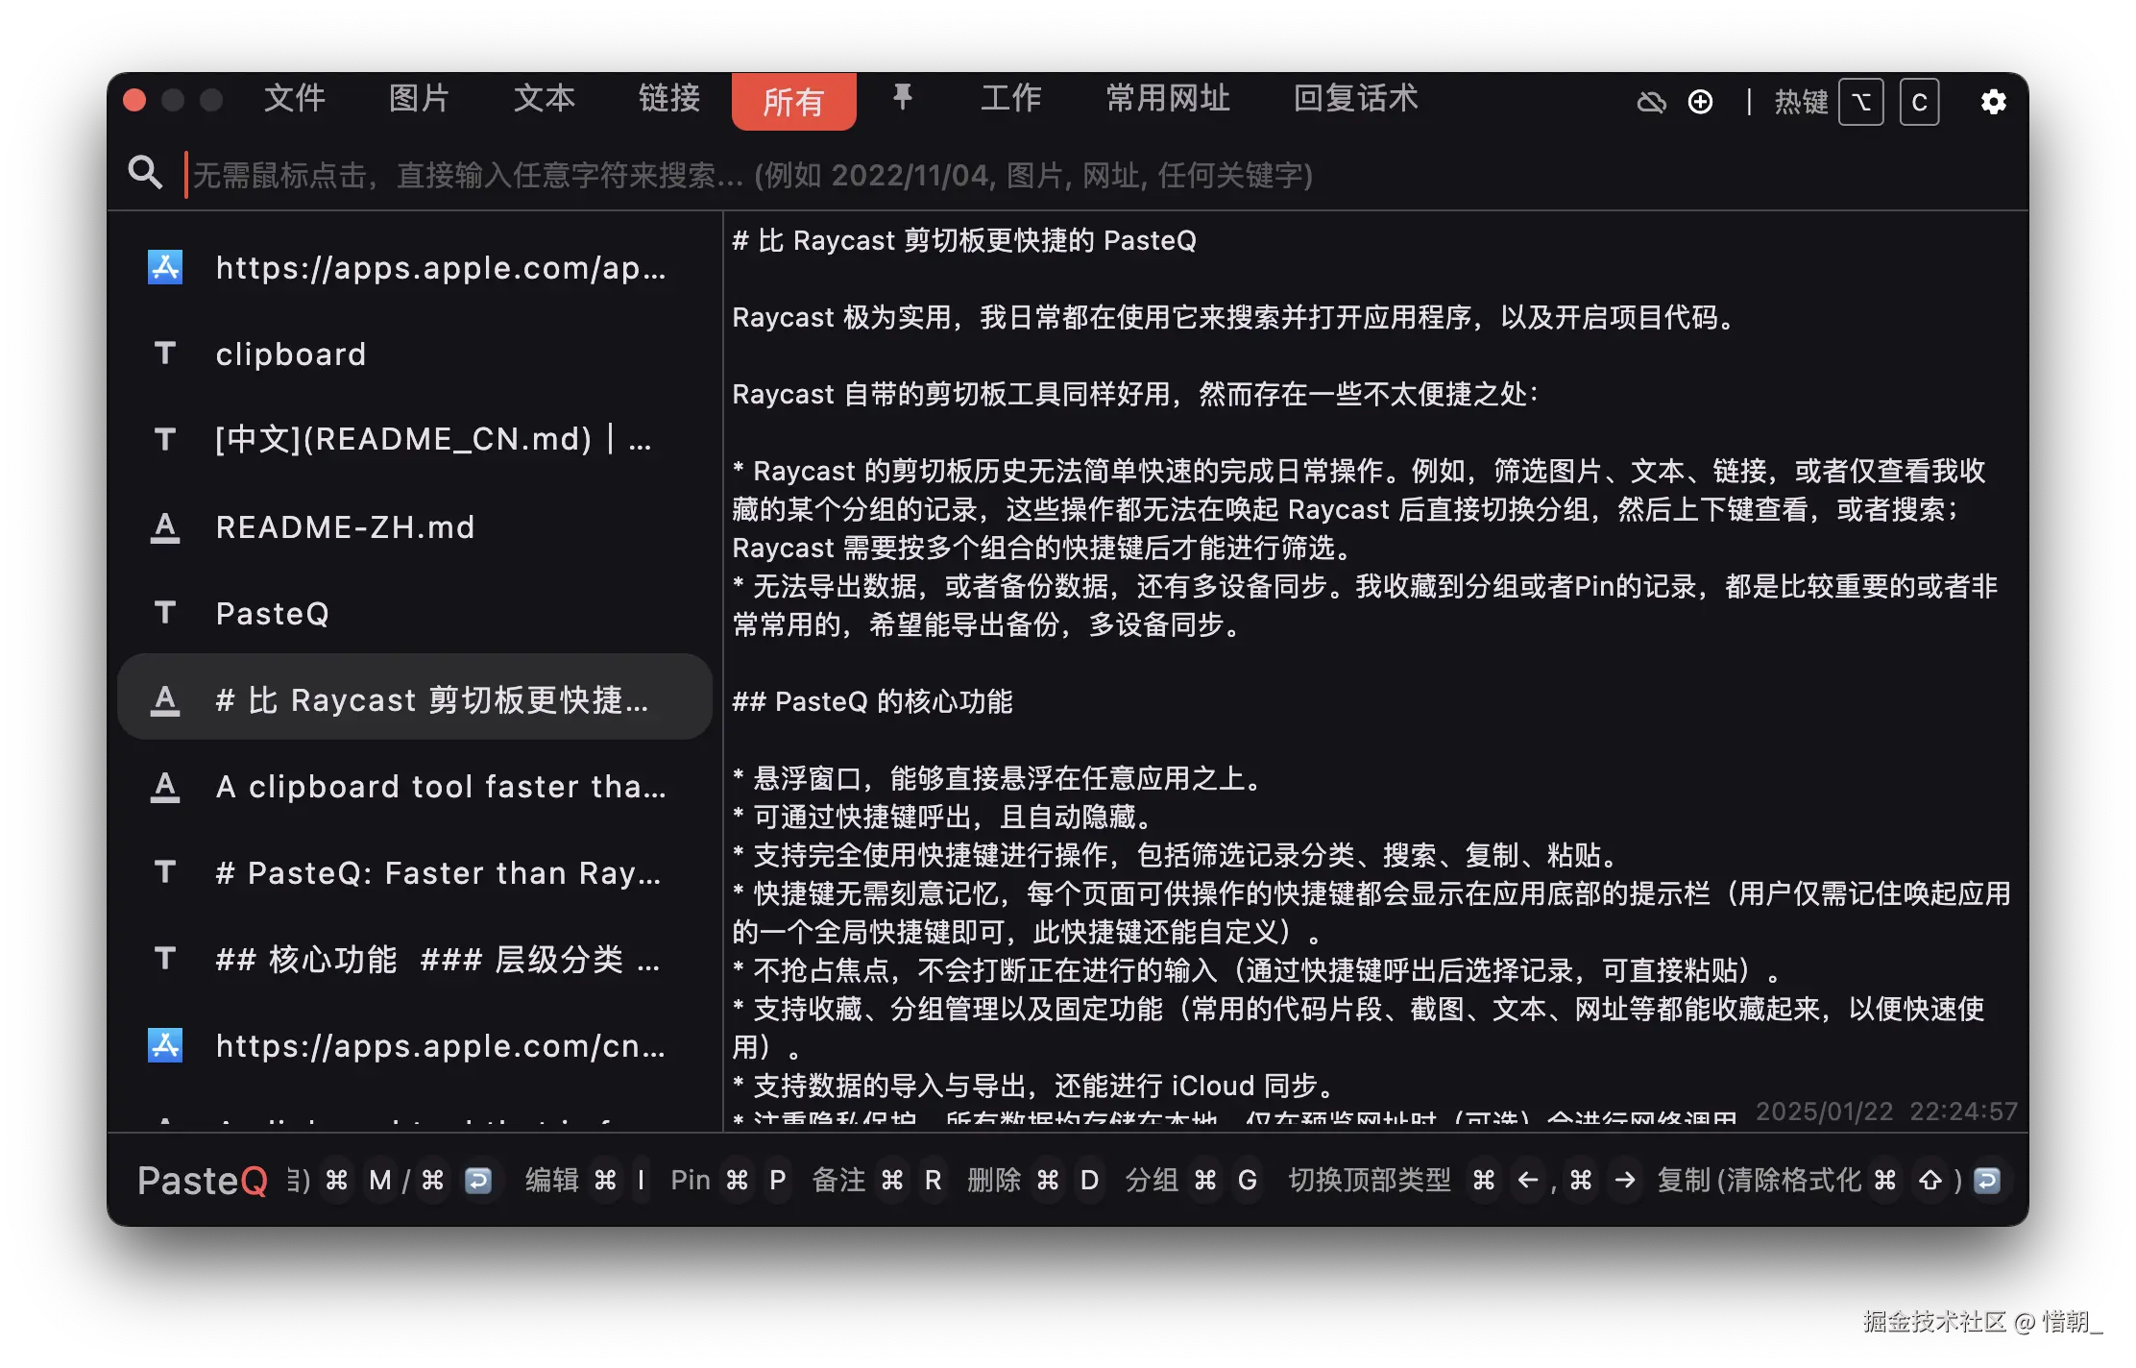
Task: Toggle the ⌥ hotkey button near 热键
Action: pyautogui.click(x=1860, y=102)
